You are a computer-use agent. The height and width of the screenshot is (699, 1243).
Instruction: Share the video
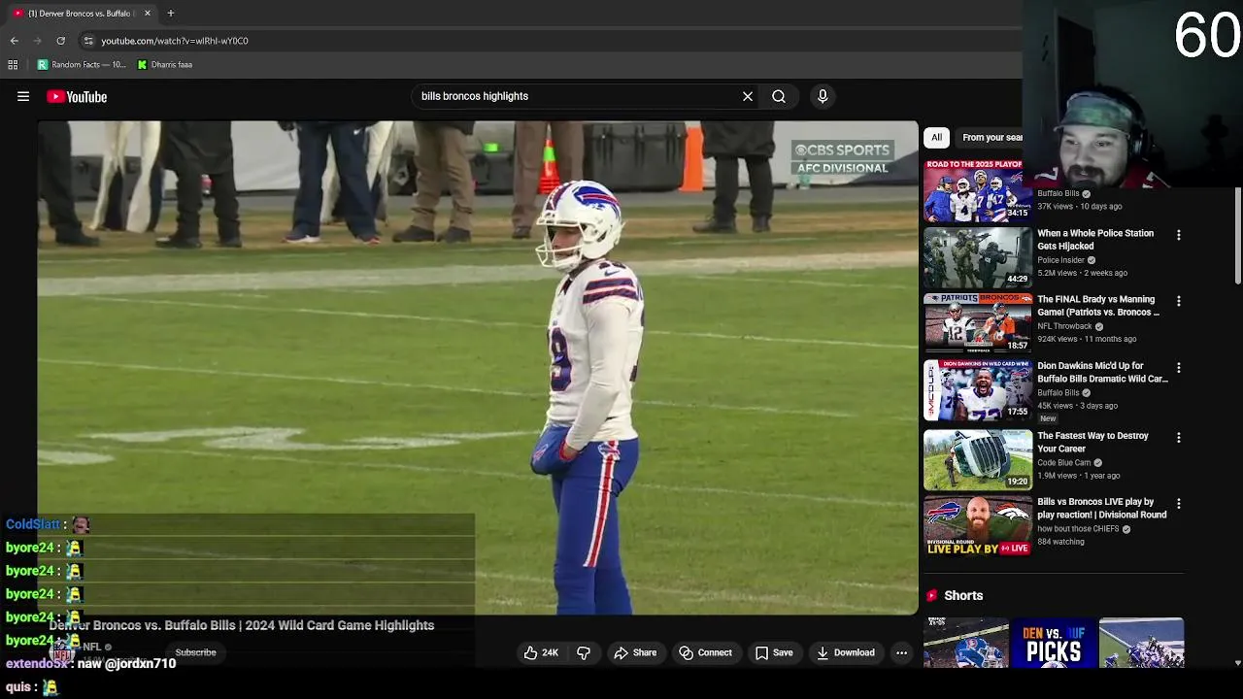coord(635,652)
